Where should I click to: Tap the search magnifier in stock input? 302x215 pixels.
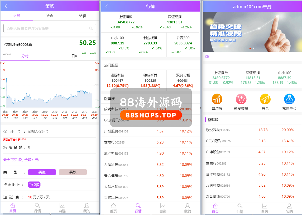tap(91, 28)
